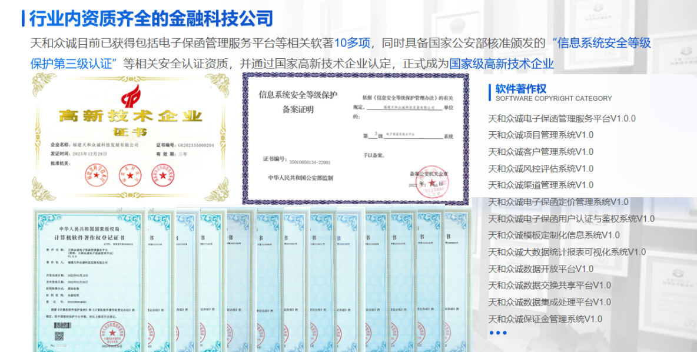Click the 国家级高新技术企业 blue highlighted text
Image resolution: width=697 pixels, height=352 pixels.
click(x=501, y=64)
